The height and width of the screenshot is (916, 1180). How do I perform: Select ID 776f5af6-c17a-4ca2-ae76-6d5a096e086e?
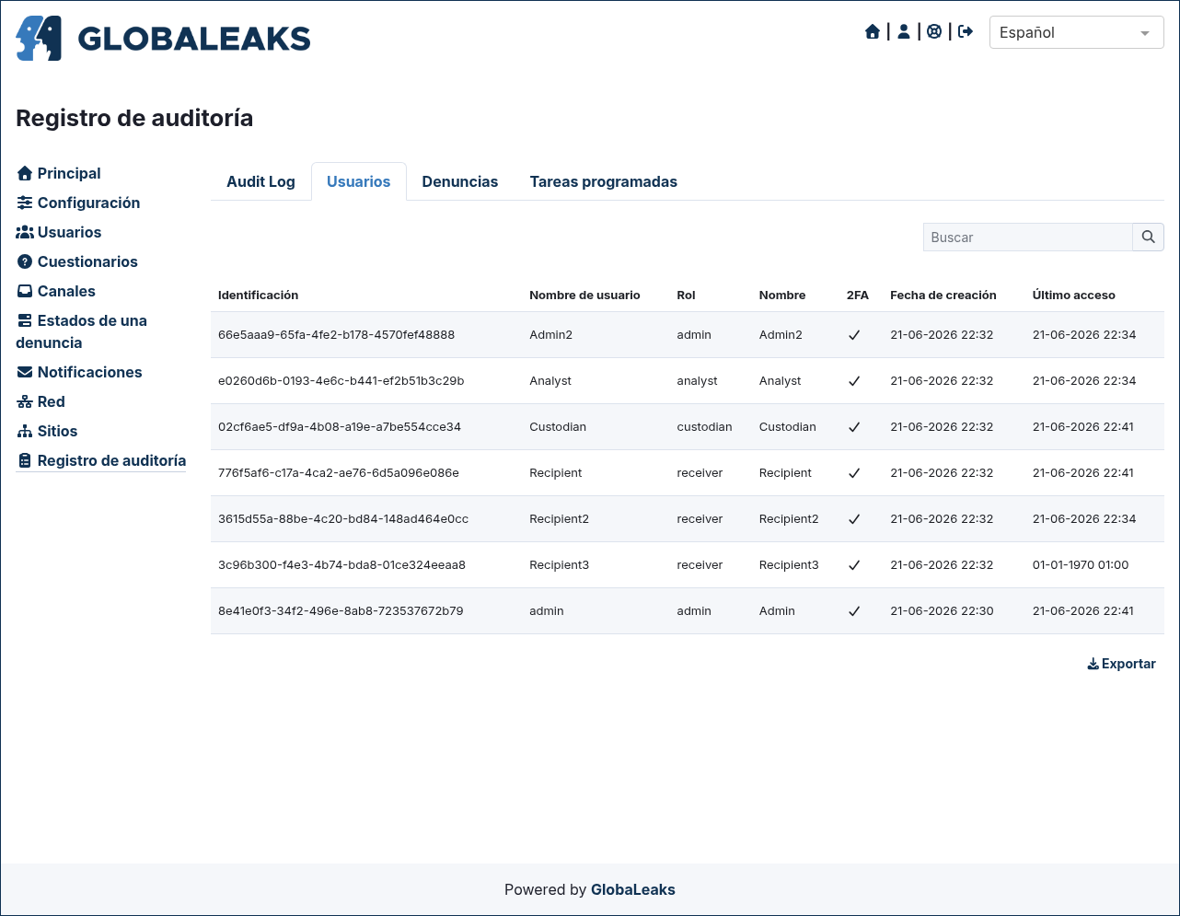[339, 472]
